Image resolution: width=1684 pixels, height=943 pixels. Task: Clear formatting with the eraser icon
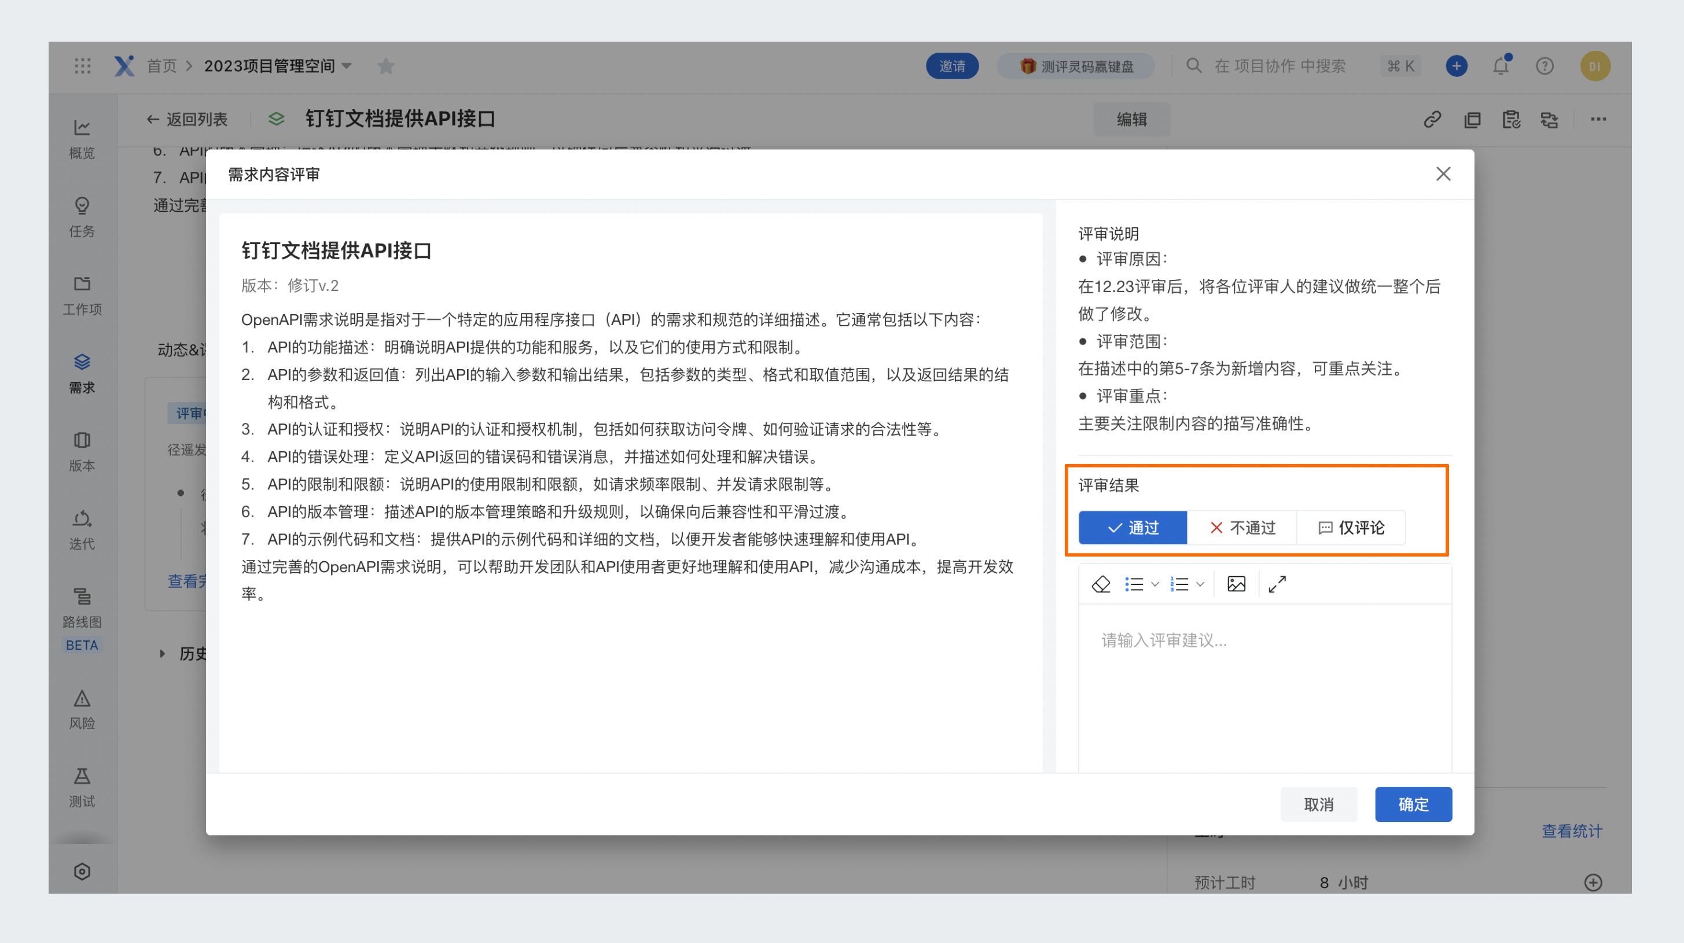pos(1101,584)
